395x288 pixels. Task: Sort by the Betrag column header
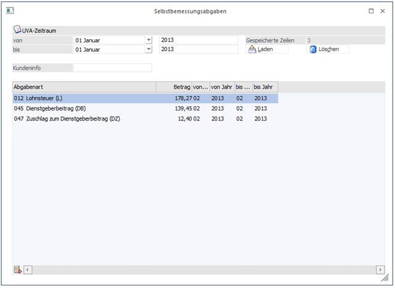pyautogui.click(x=174, y=87)
